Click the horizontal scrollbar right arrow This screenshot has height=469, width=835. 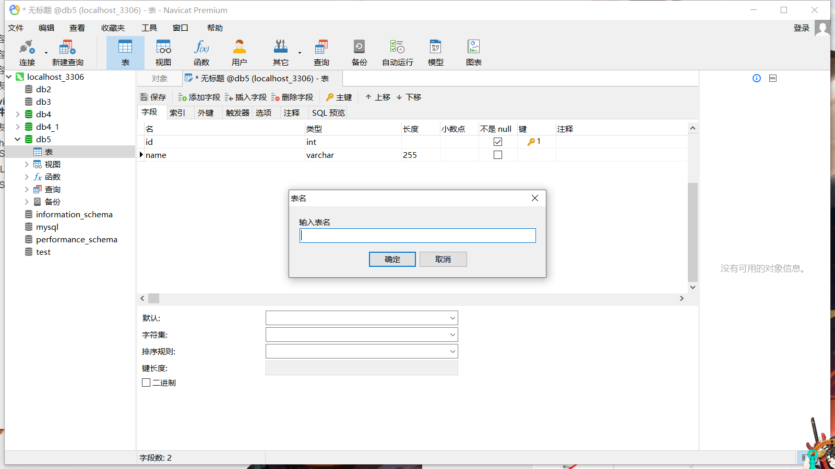tap(682, 299)
